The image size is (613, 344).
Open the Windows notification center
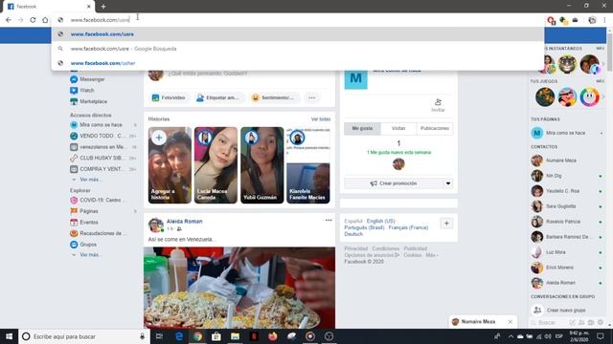coord(601,336)
